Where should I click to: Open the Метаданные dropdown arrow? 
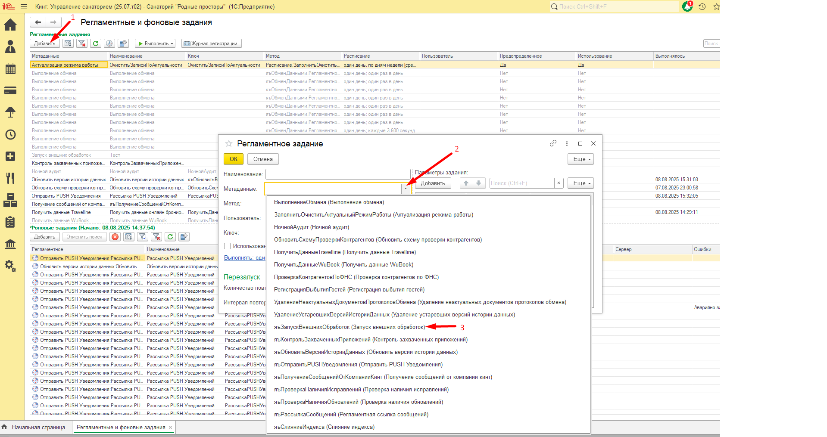pyautogui.click(x=406, y=189)
